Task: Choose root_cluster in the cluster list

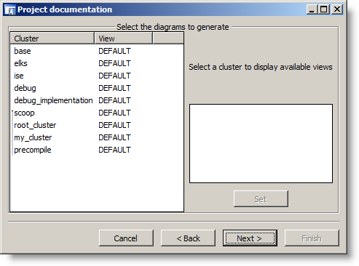Action: point(97,125)
